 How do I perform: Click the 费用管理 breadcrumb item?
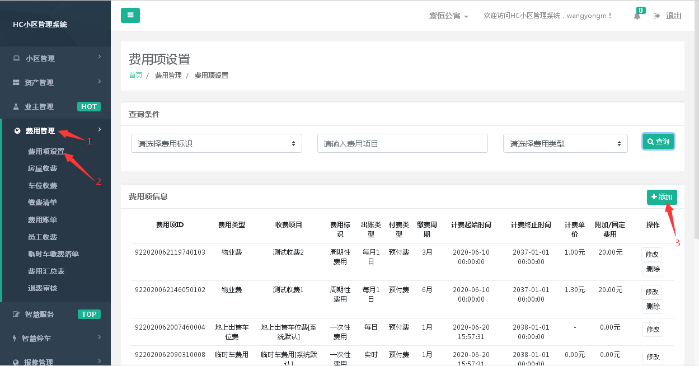pyautogui.click(x=168, y=75)
